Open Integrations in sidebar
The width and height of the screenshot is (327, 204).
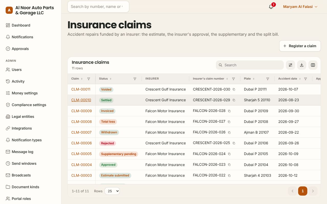(x=31, y=128)
